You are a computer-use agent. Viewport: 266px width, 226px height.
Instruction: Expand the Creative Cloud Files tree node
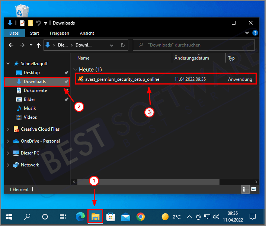[x=8, y=129]
